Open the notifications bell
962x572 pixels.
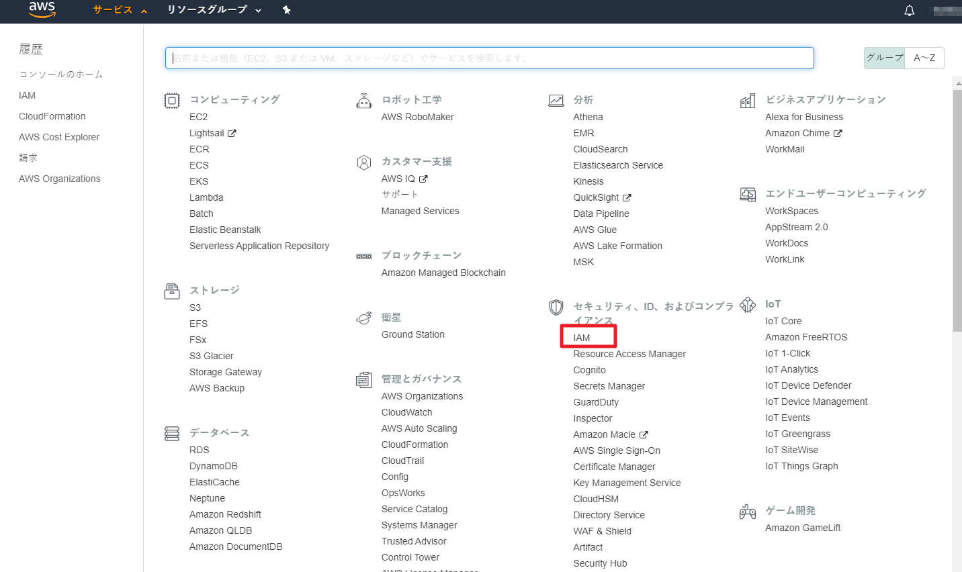909,11
